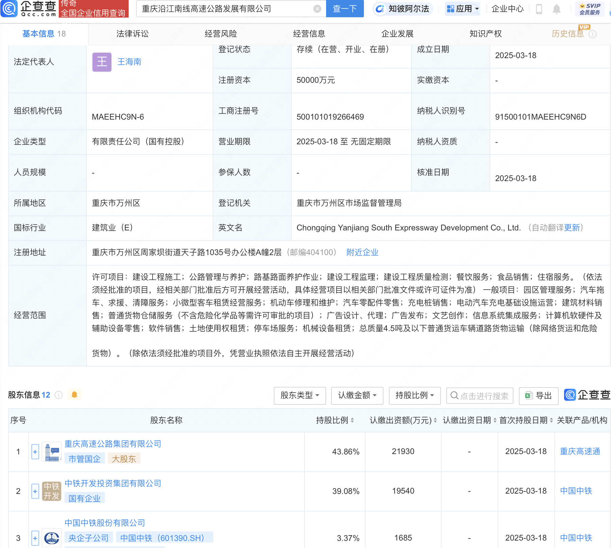Switch to 知识产权 tab
The image size is (611, 548).
[485, 34]
